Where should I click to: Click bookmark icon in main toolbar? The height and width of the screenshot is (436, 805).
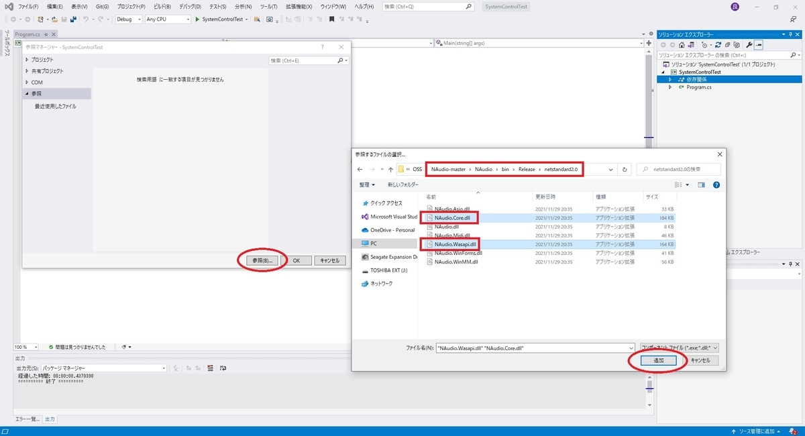coord(331,19)
